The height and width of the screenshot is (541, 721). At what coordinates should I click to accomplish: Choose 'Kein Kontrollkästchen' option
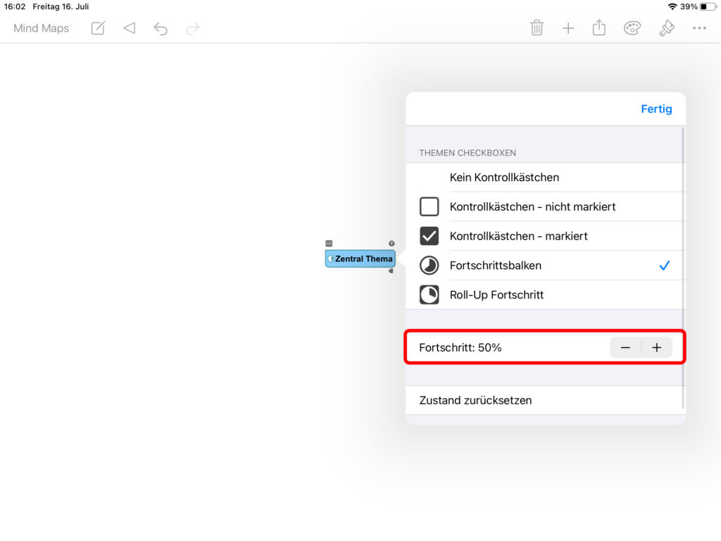(504, 178)
